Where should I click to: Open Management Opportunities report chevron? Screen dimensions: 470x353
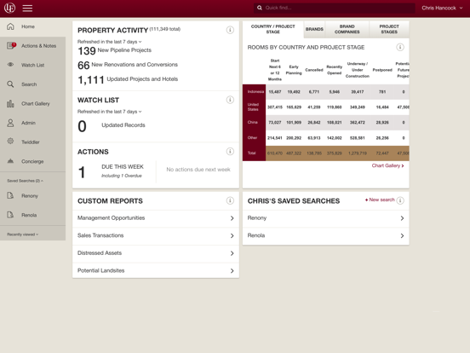tap(232, 218)
